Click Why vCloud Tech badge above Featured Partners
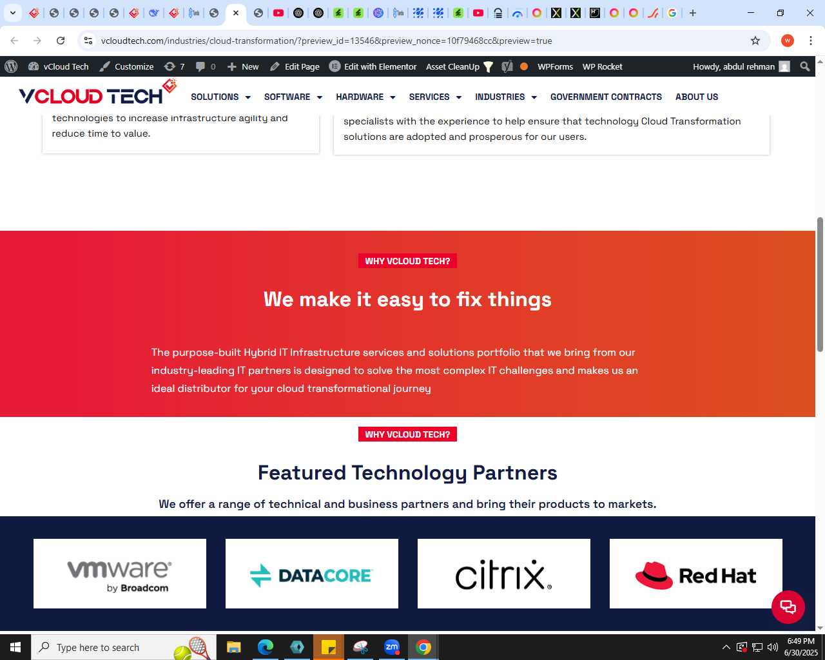The image size is (825, 660). [407, 434]
